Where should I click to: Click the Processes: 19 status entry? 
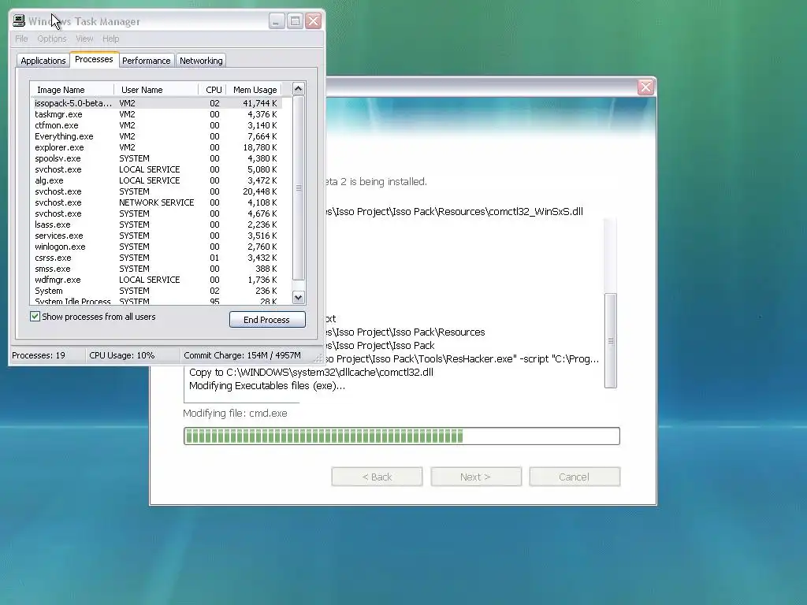(39, 355)
